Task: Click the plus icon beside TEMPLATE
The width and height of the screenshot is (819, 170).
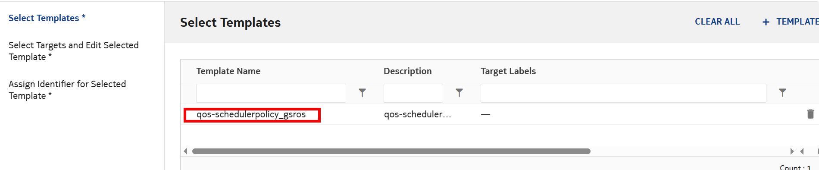Action: coord(766,22)
